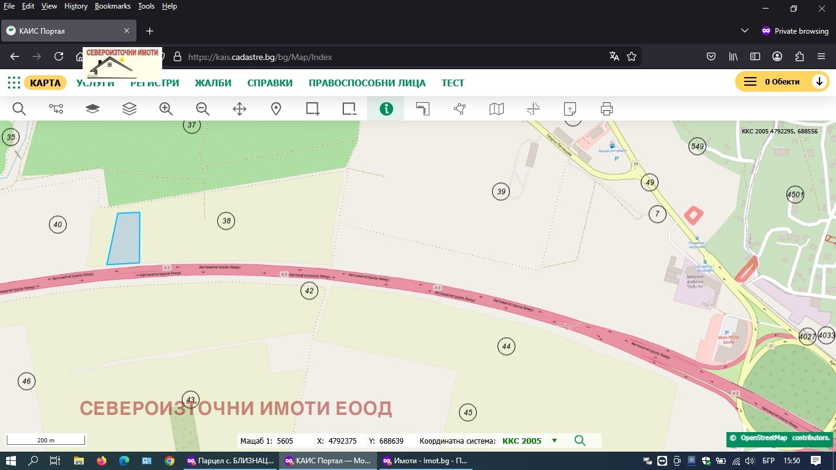Click the КАРТА button
The height and width of the screenshot is (470, 836).
pyautogui.click(x=45, y=83)
